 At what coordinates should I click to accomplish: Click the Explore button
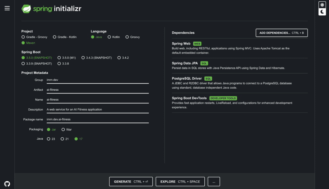click(180, 181)
